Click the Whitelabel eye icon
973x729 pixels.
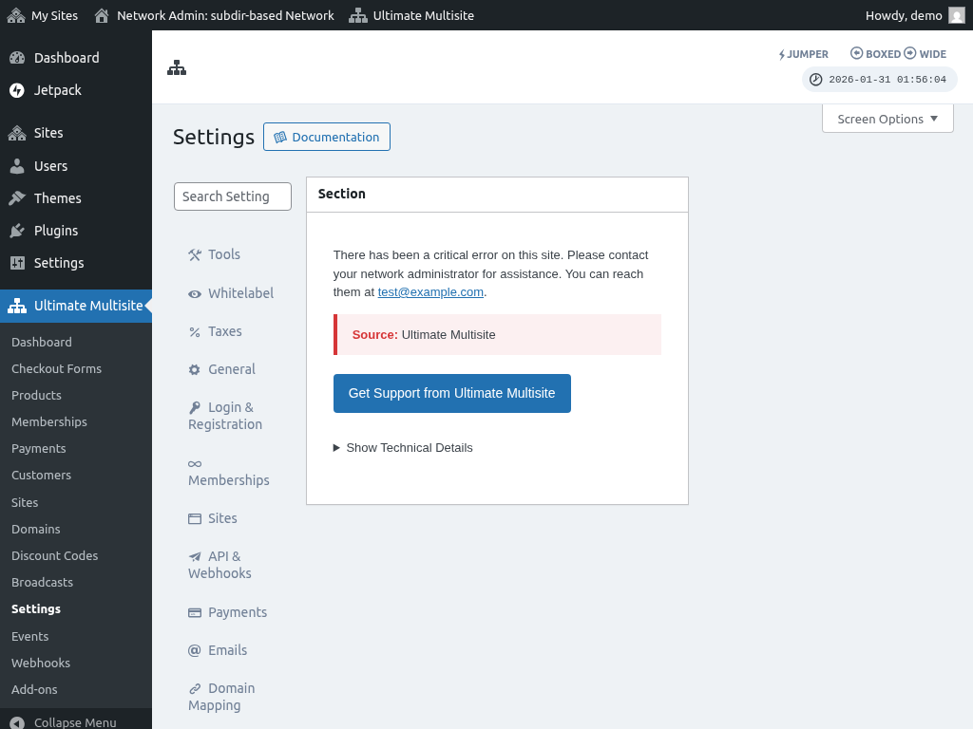195,294
